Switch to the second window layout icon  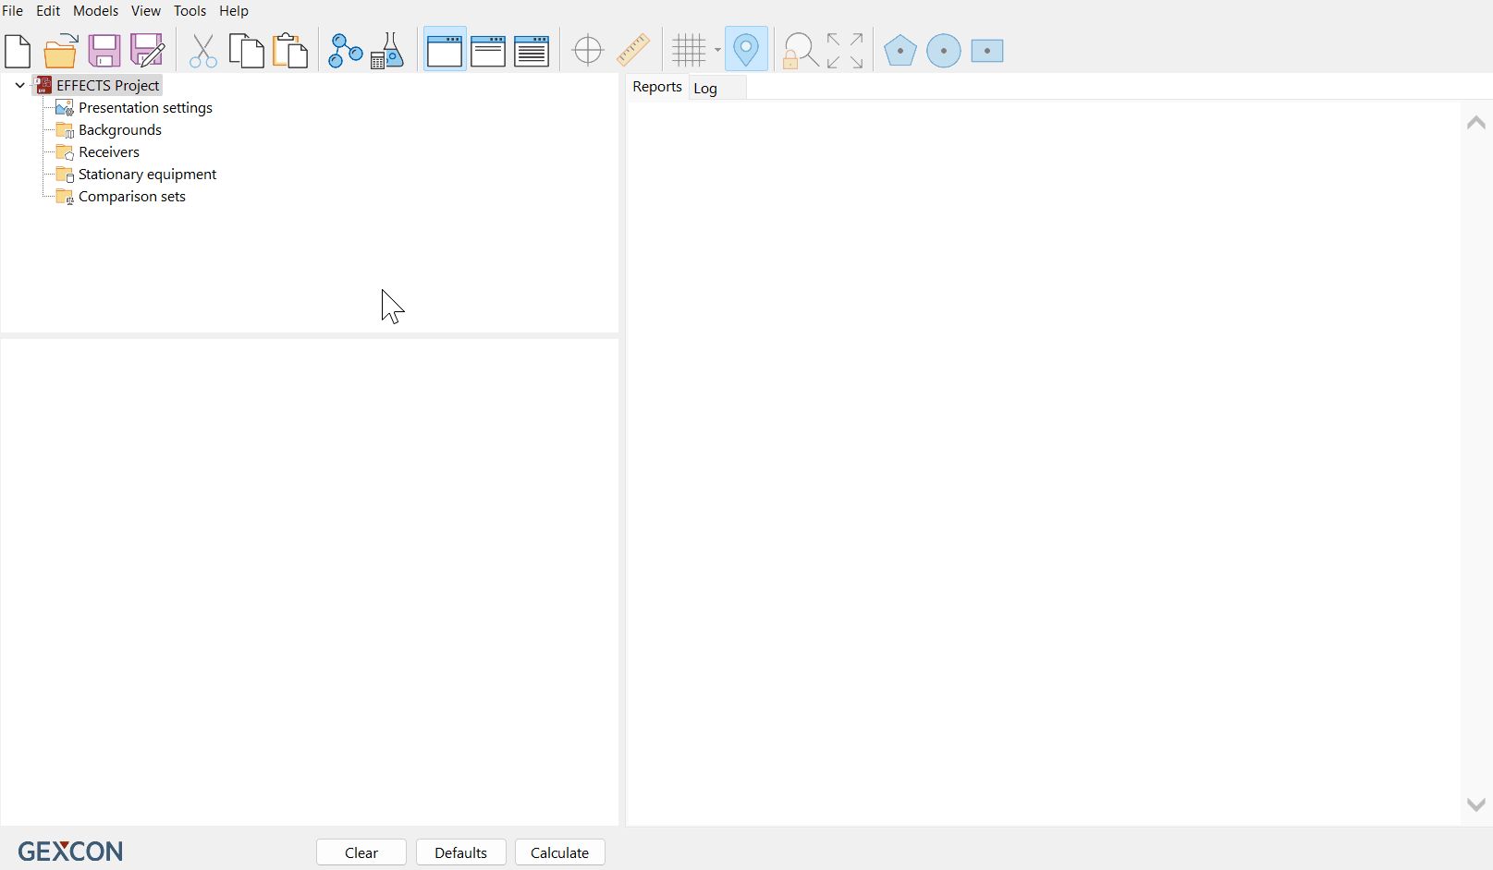[488, 51]
